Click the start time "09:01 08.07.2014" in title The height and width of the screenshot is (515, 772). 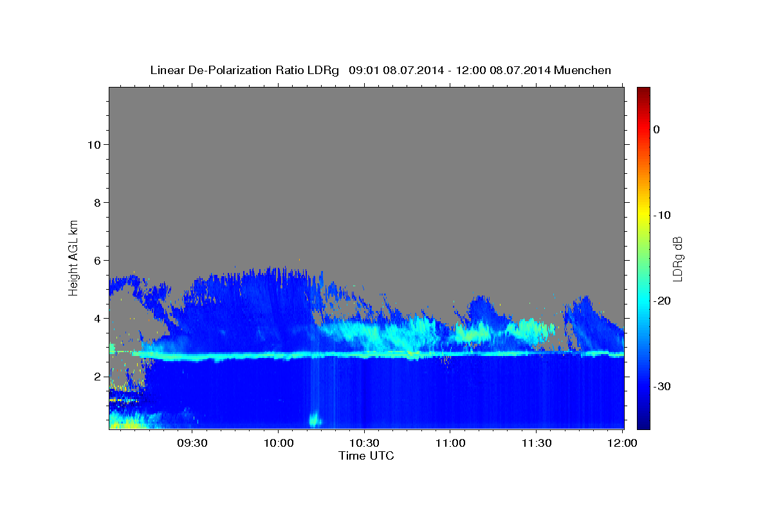coord(396,70)
